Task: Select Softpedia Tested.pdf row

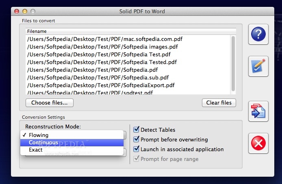Action: (x=128, y=62)
